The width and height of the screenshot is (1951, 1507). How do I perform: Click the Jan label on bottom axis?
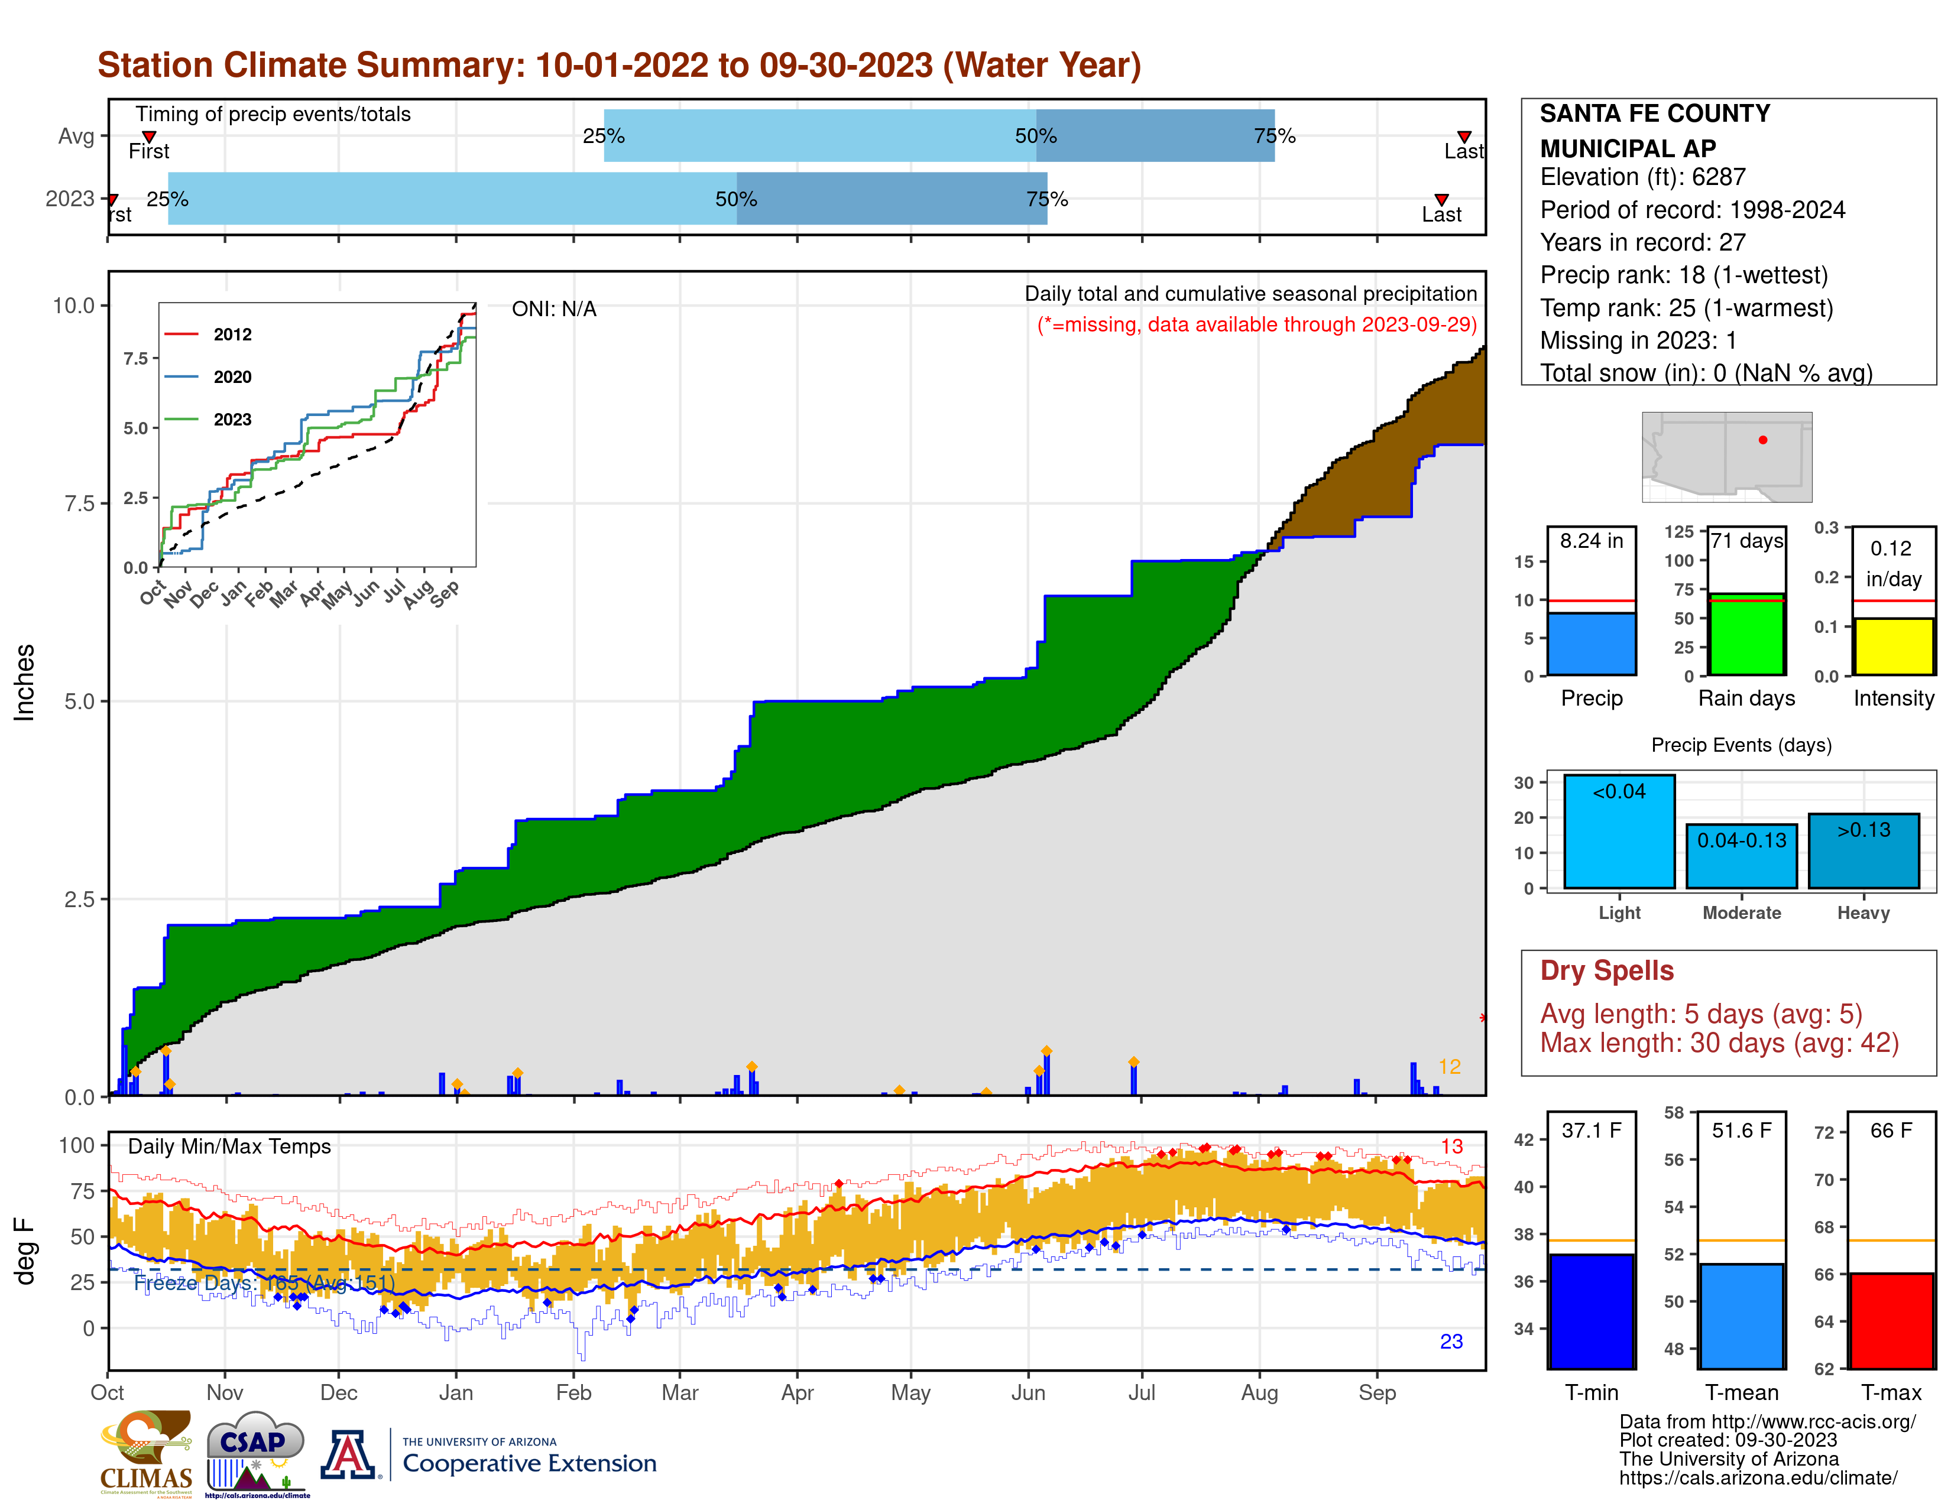tap(456, 1393)
